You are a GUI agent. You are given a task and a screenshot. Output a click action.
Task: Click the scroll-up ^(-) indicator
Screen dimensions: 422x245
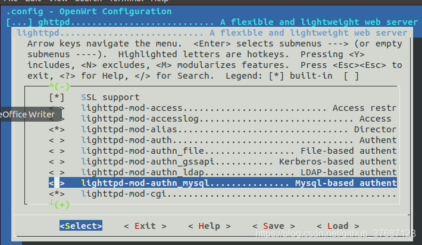[59, 87]
